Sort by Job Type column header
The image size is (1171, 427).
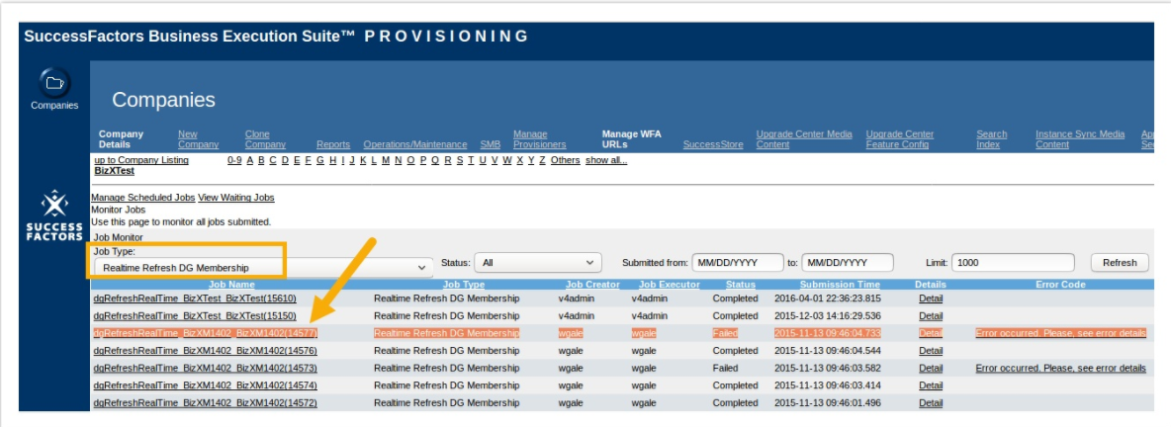(x=463, y=285)
